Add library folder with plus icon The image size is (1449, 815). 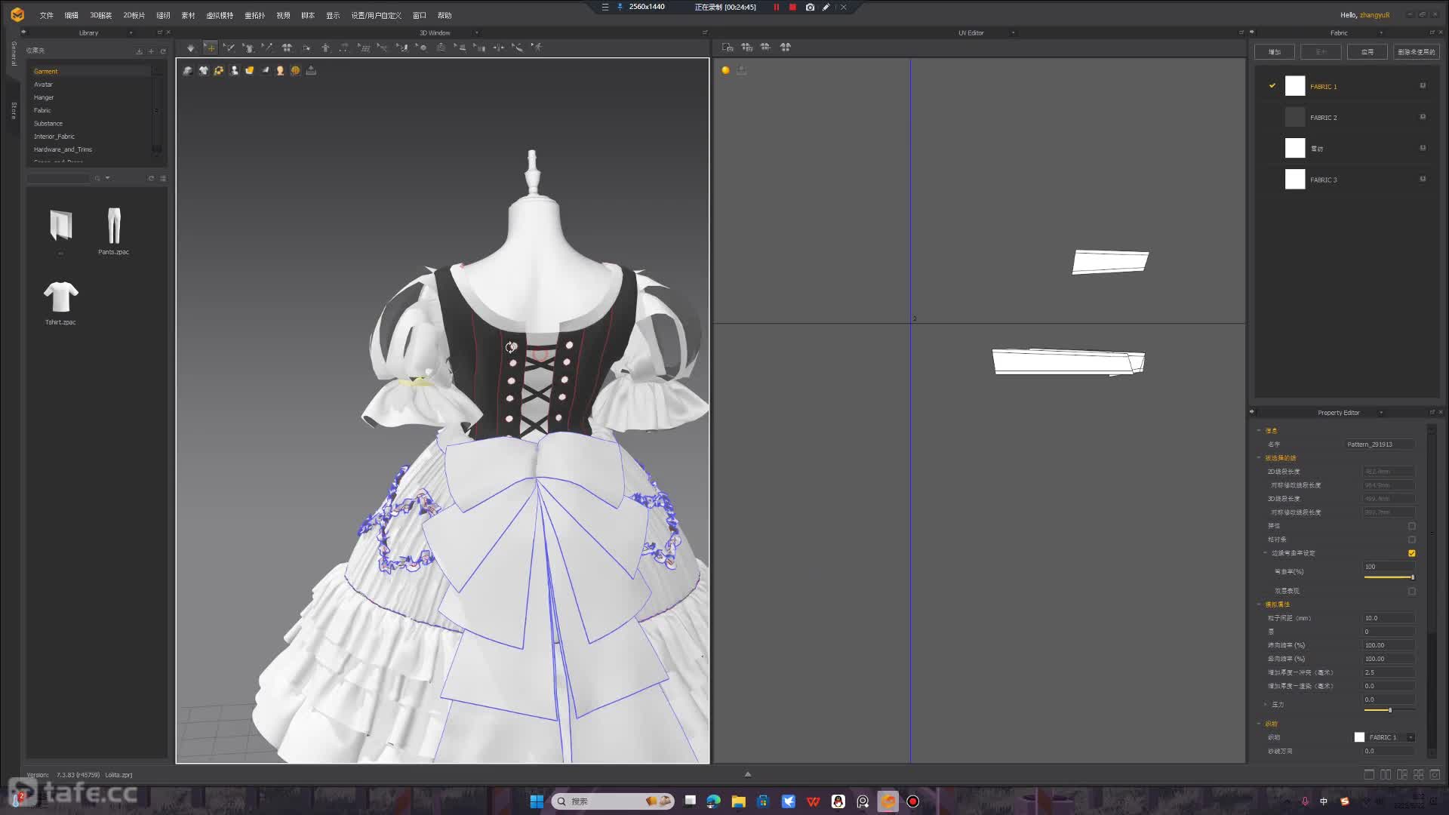click(151, 51)
